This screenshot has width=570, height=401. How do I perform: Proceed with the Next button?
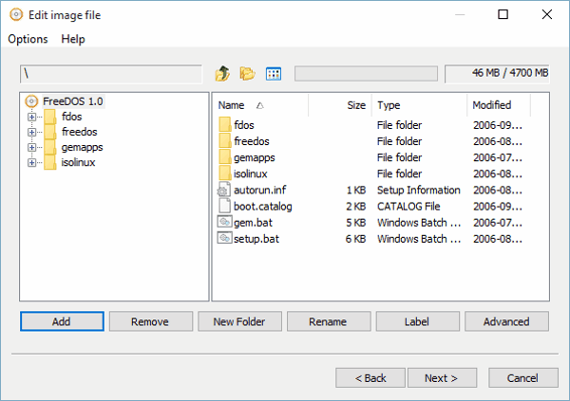(x=442, y=378)
